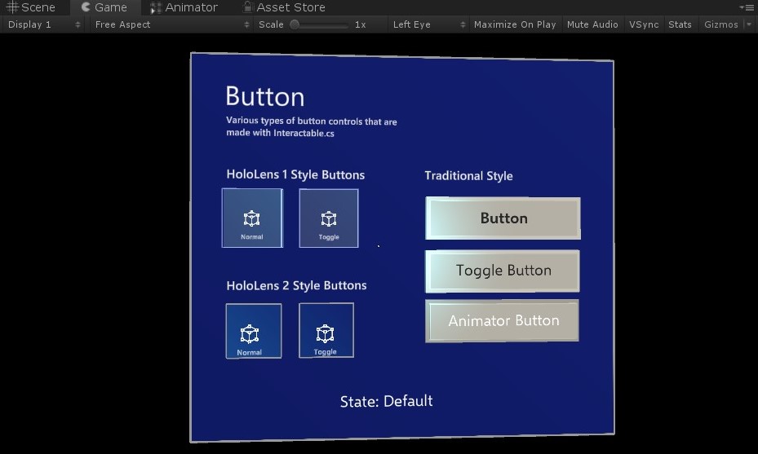Click the 'HoloLens 2 Style Buttons' heading
The width and height of the screenshot is (758, 454).
[296, 285]
